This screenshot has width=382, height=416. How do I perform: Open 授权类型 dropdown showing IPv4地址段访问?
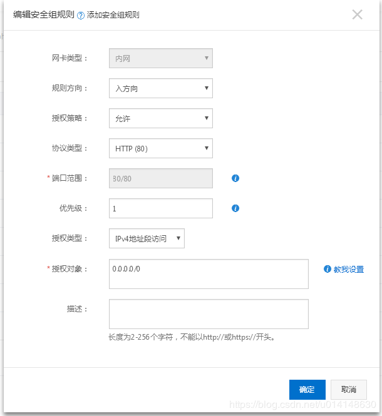pyautogui.click(x=147, y=238)
